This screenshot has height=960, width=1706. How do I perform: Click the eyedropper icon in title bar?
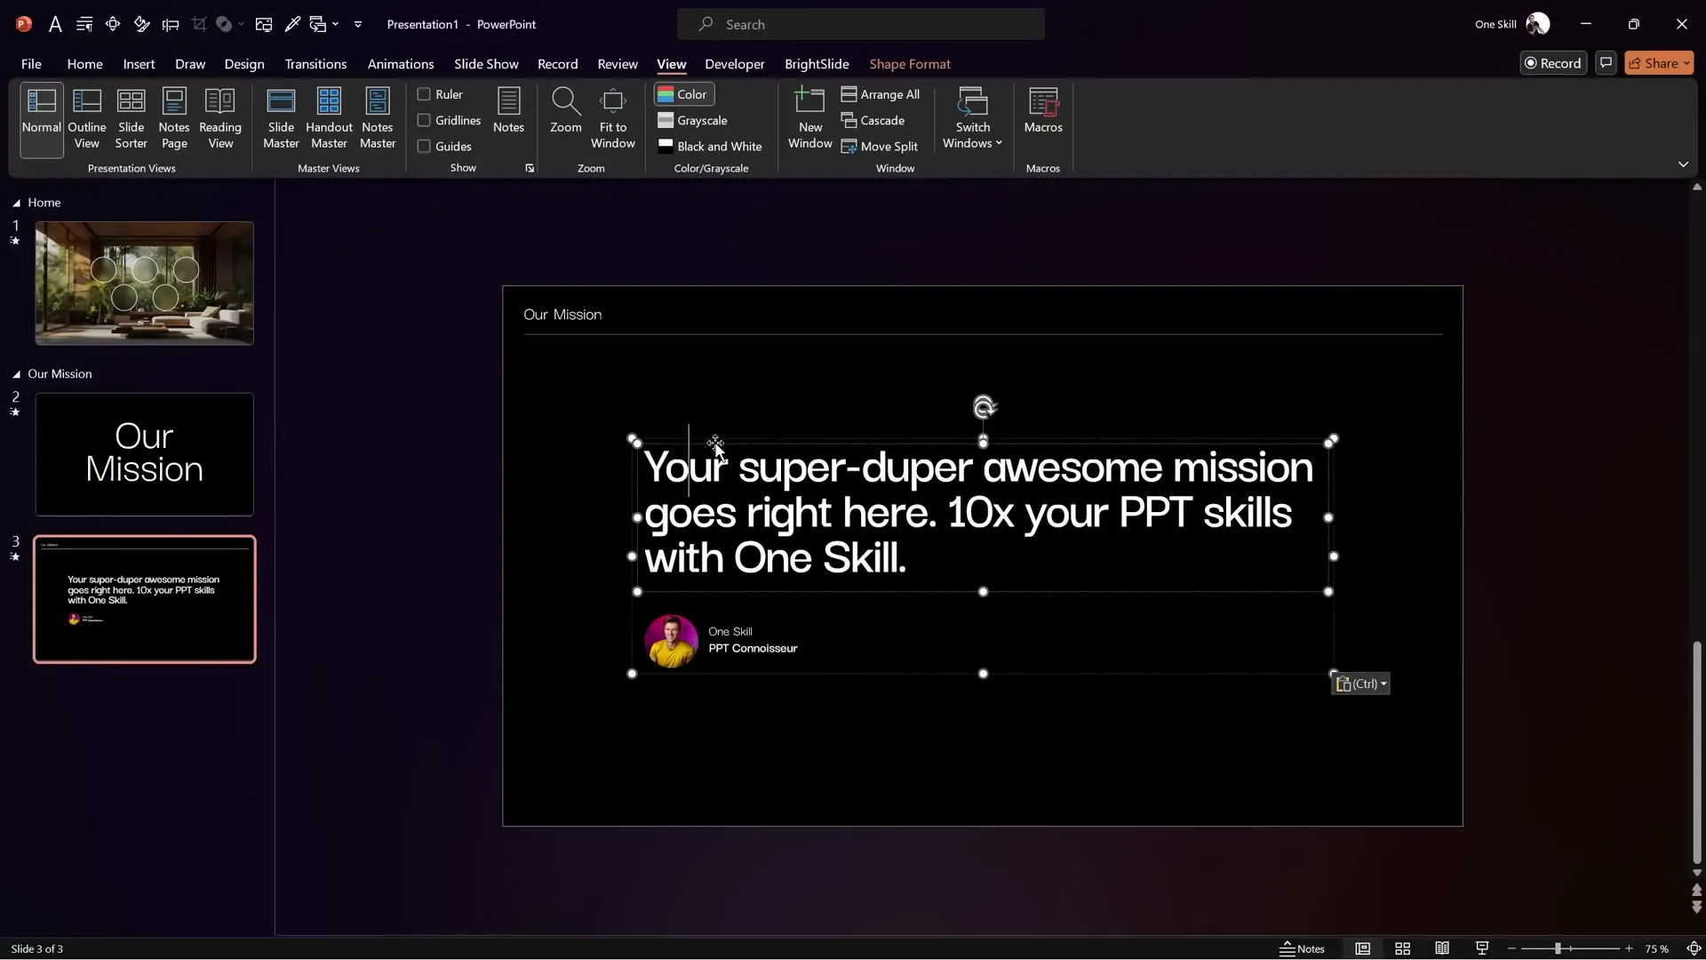pyautogui.click(x=291, y=24)
